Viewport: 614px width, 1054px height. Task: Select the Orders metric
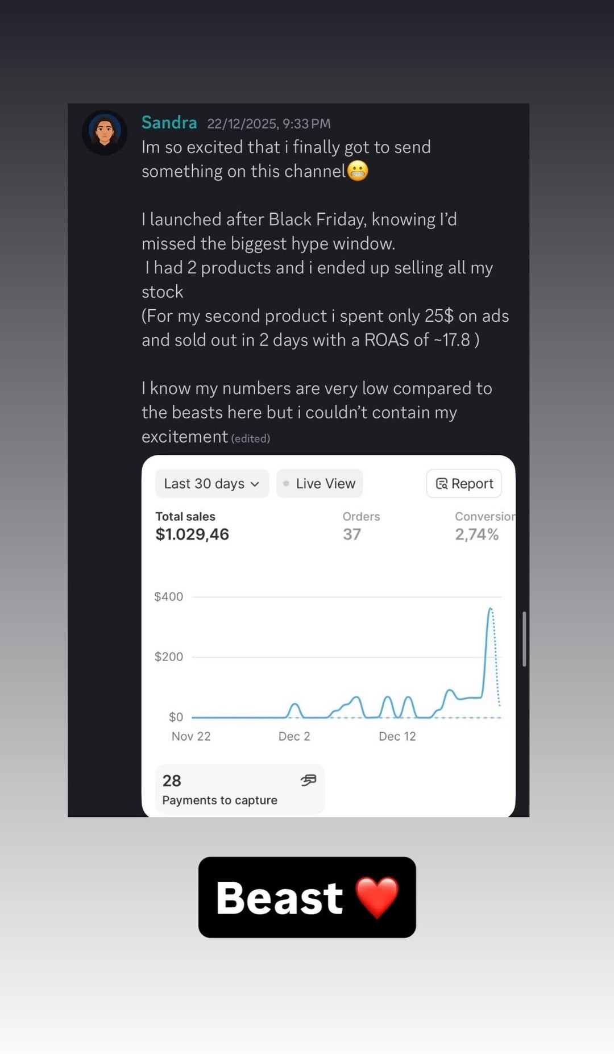[x=361, y=526]
